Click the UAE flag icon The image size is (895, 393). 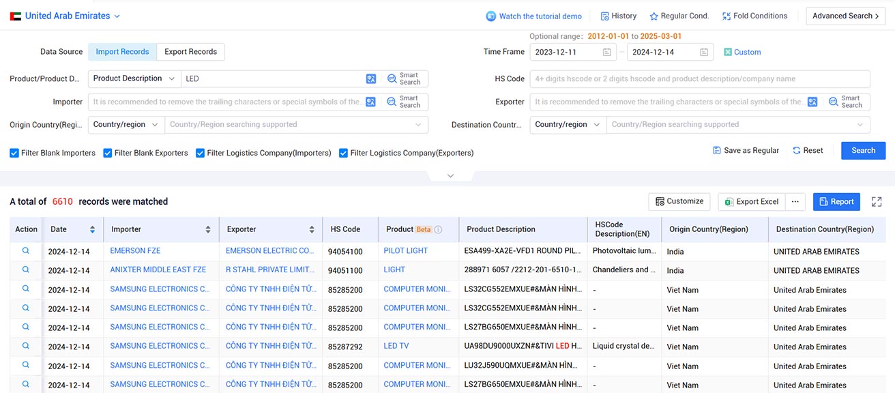[15, 16]
